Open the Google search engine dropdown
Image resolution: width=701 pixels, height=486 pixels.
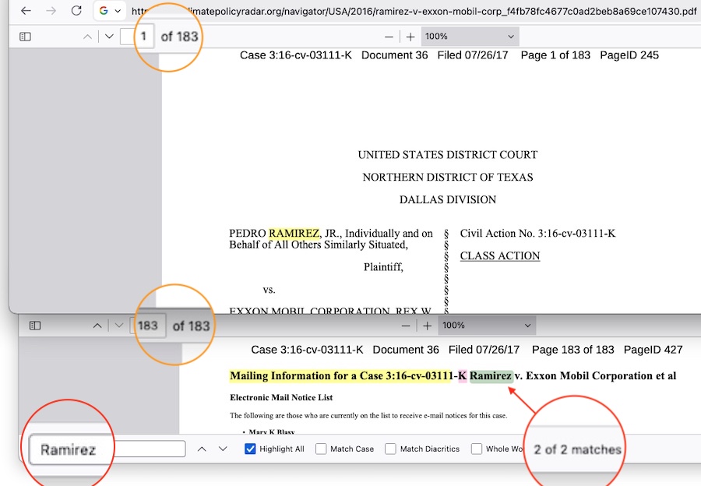(x=110, y=11)
